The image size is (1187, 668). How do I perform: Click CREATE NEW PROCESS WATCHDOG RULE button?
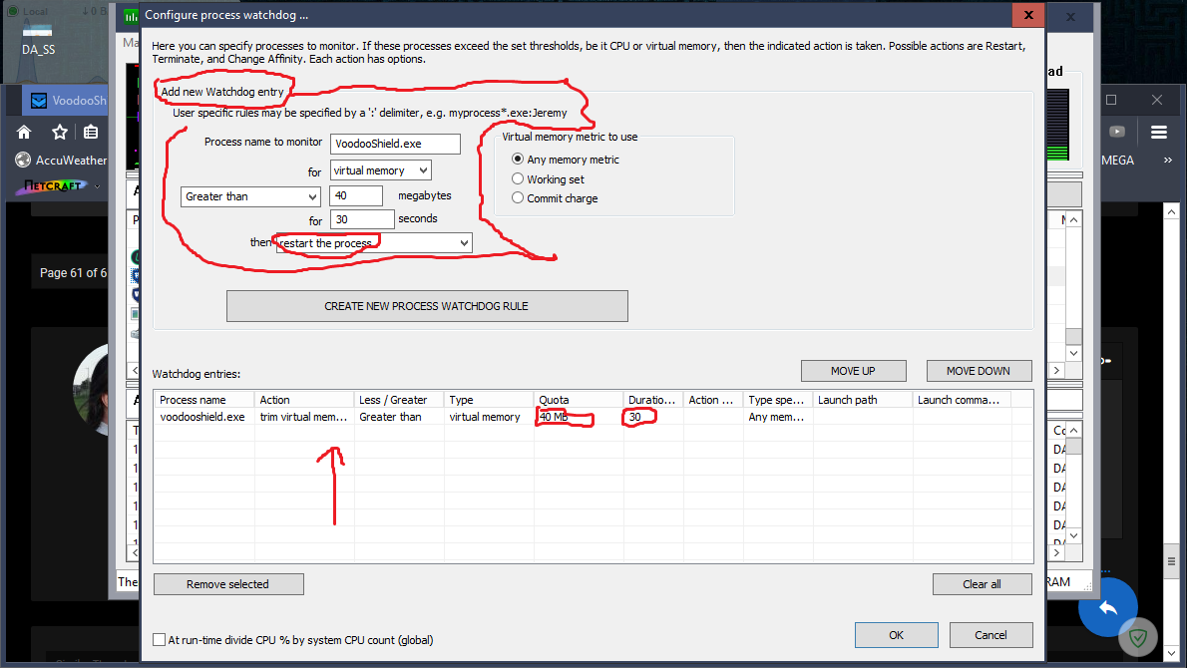coord(427,306)
